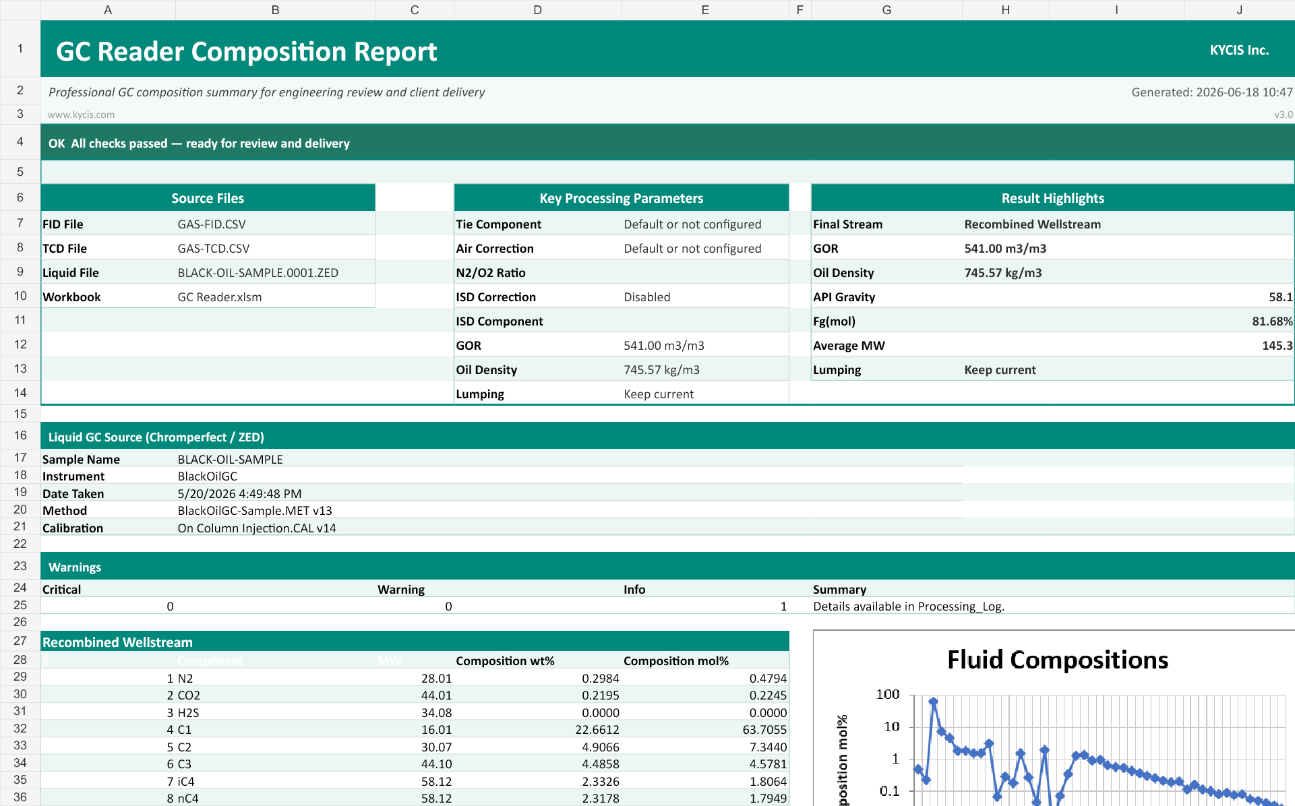Select the BlackOilGC instrument cell

pyautogui.click(x=208, y=476)
